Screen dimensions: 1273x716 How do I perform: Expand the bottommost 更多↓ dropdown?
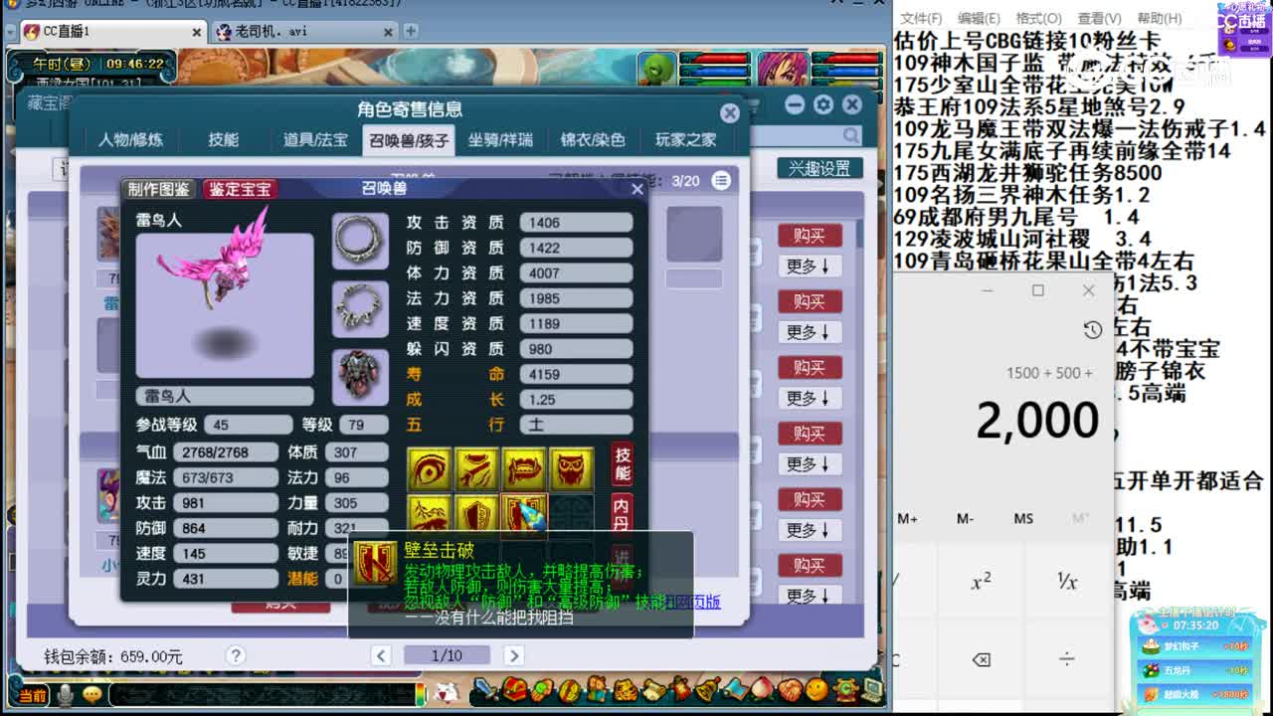[810, 595]
